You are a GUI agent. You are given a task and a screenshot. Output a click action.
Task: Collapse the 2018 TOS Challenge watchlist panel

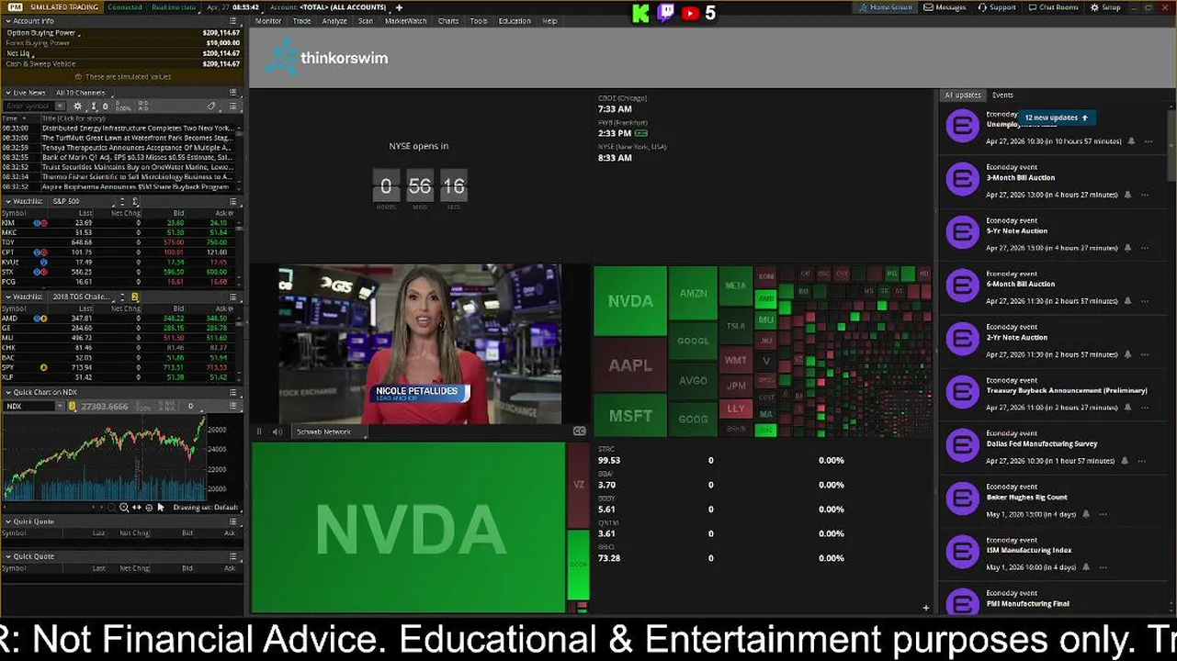[8, 297]
